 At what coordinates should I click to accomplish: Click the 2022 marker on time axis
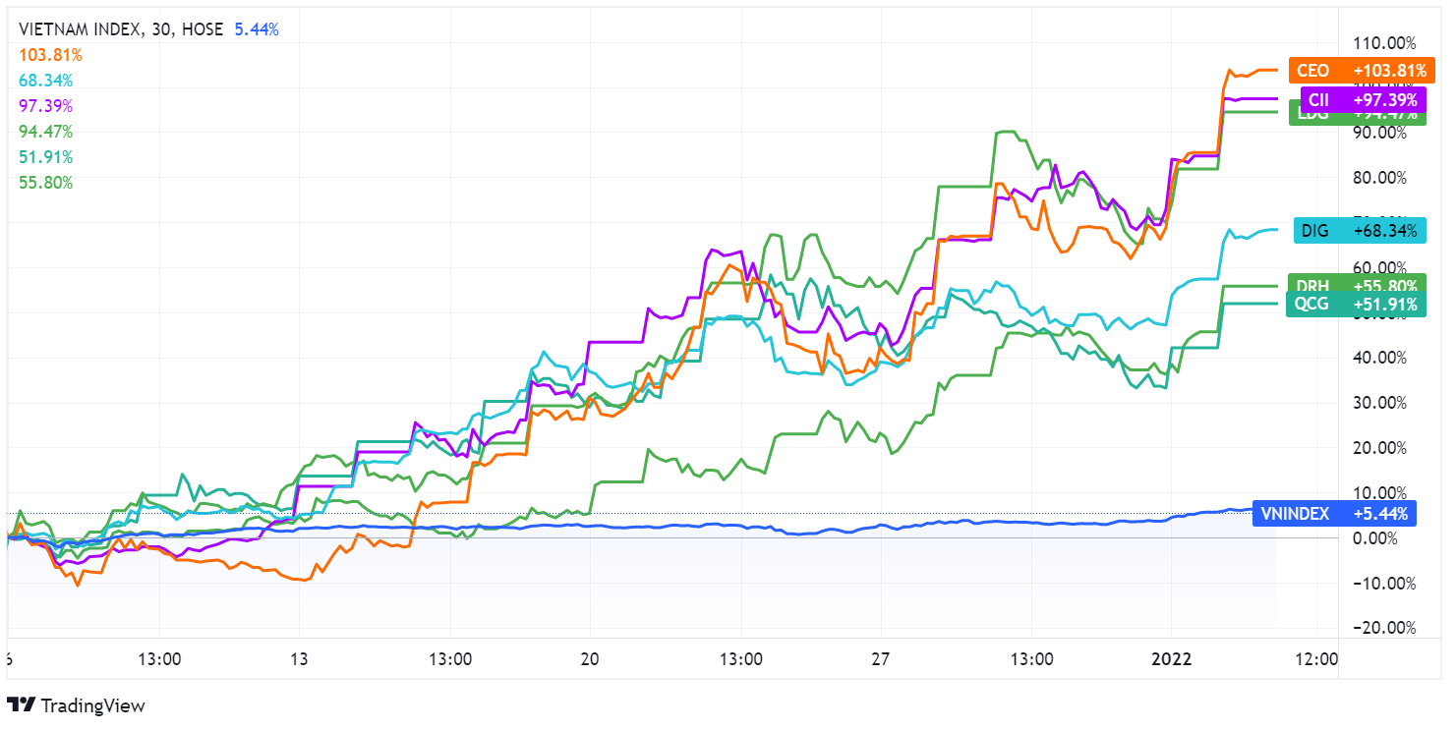tap(1173, 658)
